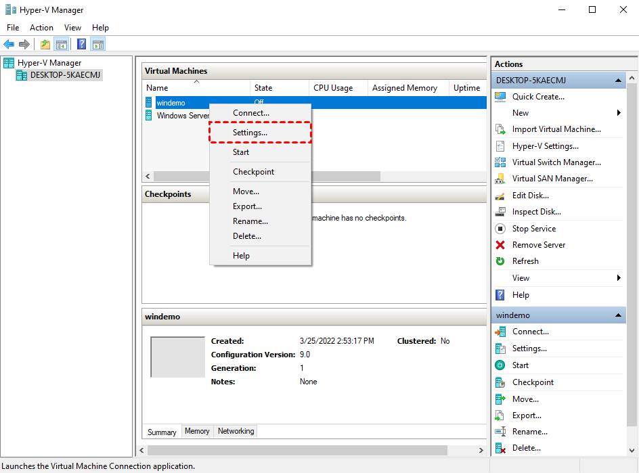Click the Back arrow toolbar icon

click(9, 45)
